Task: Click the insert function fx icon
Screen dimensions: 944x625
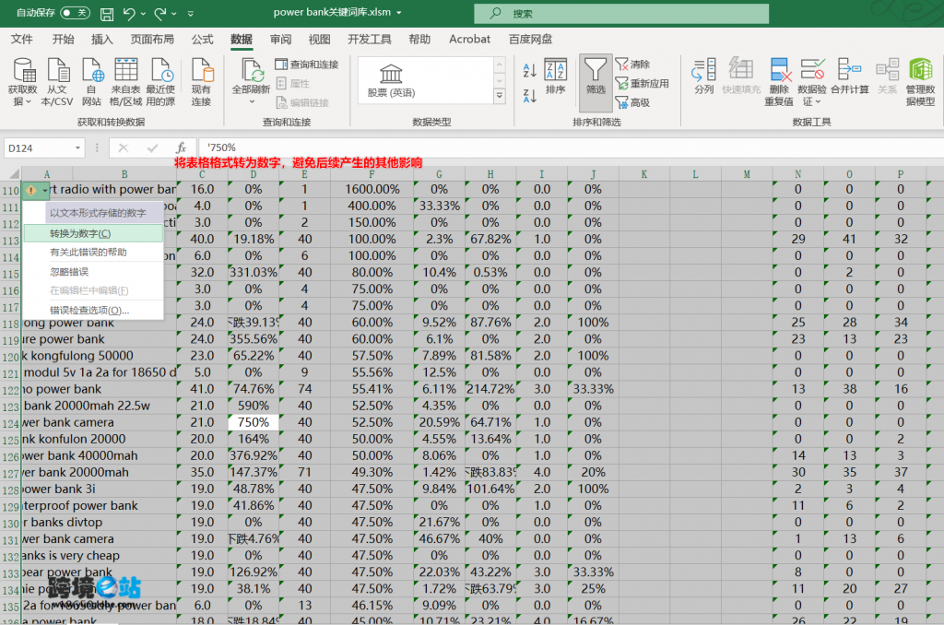Action: coord(181,147)
